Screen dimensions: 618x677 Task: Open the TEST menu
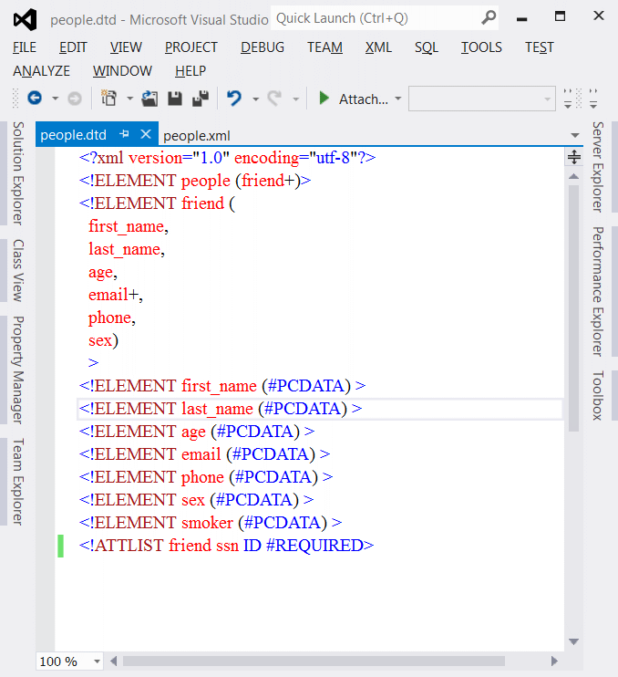[539, 47]
